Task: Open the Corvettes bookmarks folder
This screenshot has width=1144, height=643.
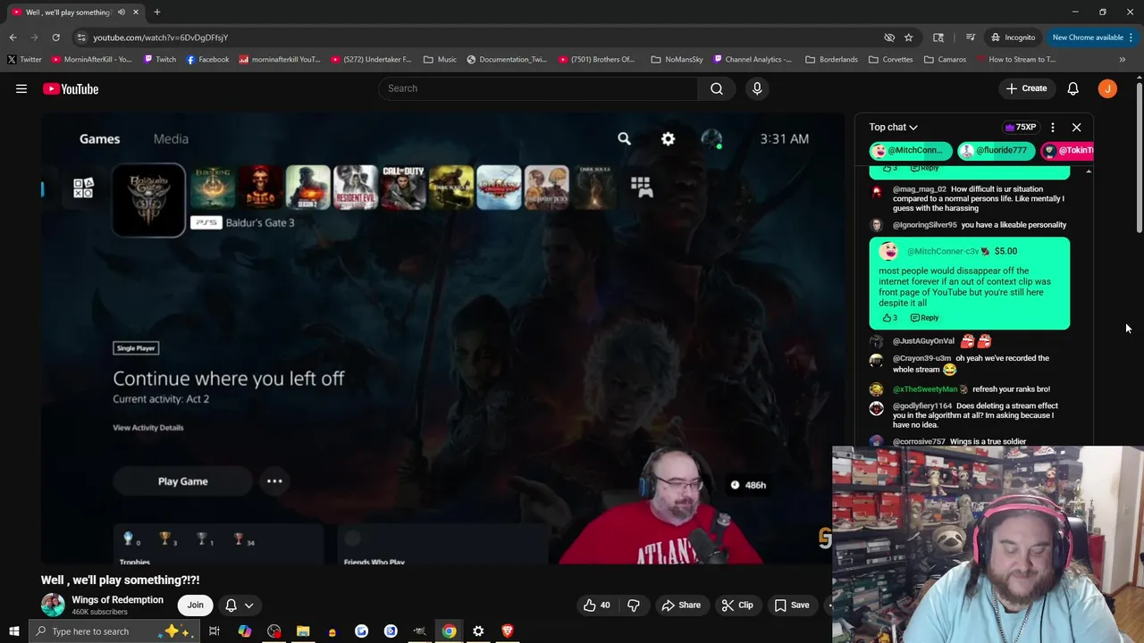Action: click(x=890, y=60)
